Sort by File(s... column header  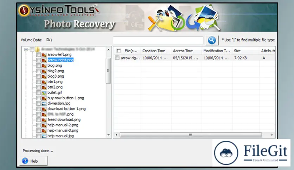pyautogui.click(x=131, y=51)
